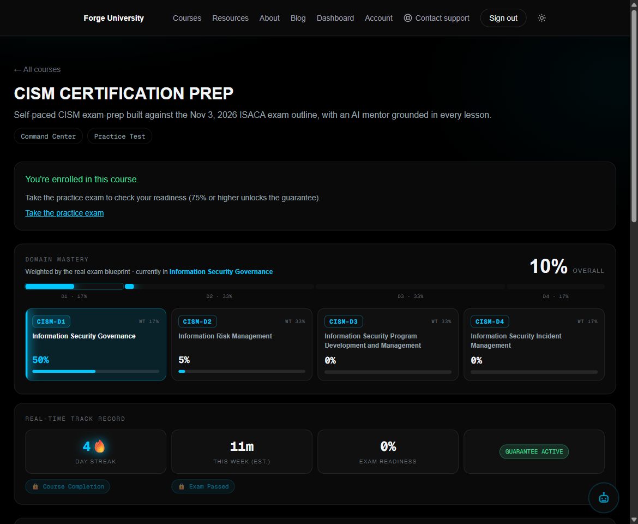Screen dimensions: 638x524
Task: Click the Exam Passed locked badge
Action: click(203, 486)
